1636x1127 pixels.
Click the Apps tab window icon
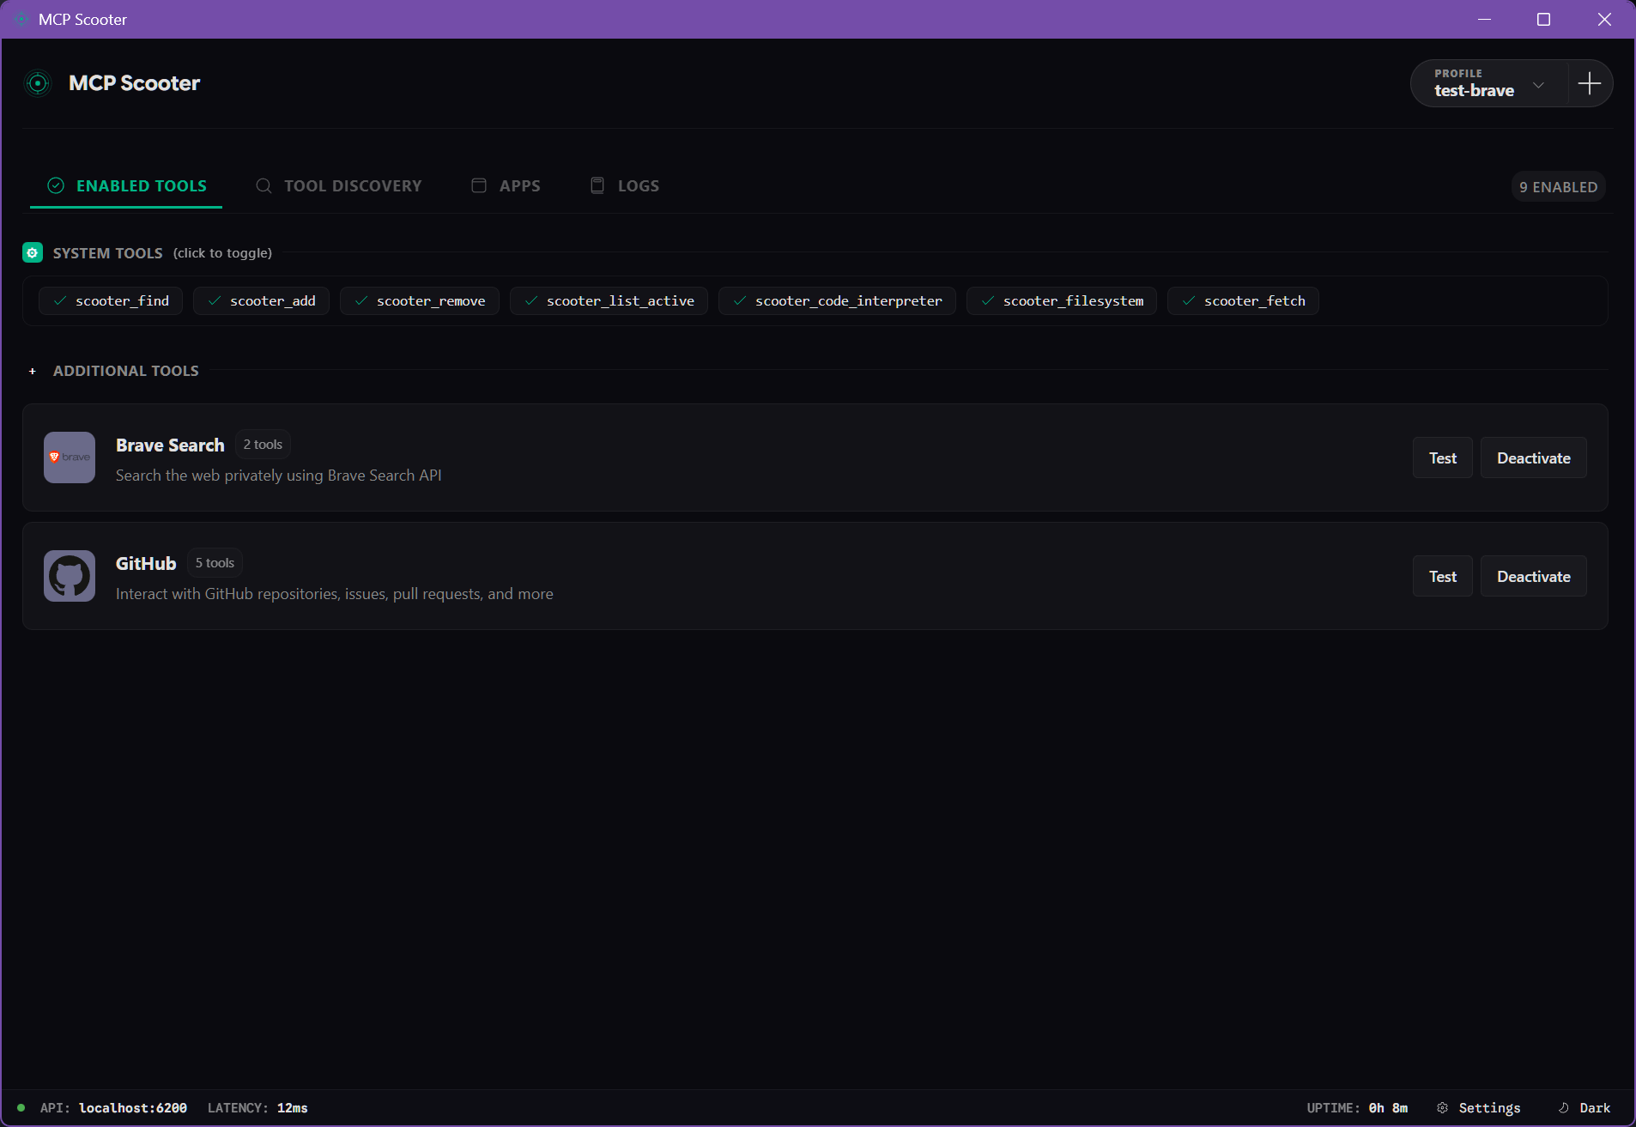(x=479, y=185)
